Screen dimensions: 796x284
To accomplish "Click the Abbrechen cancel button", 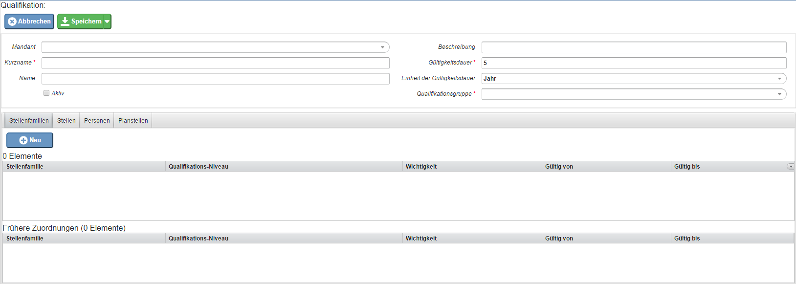I will tap(29, 22).
